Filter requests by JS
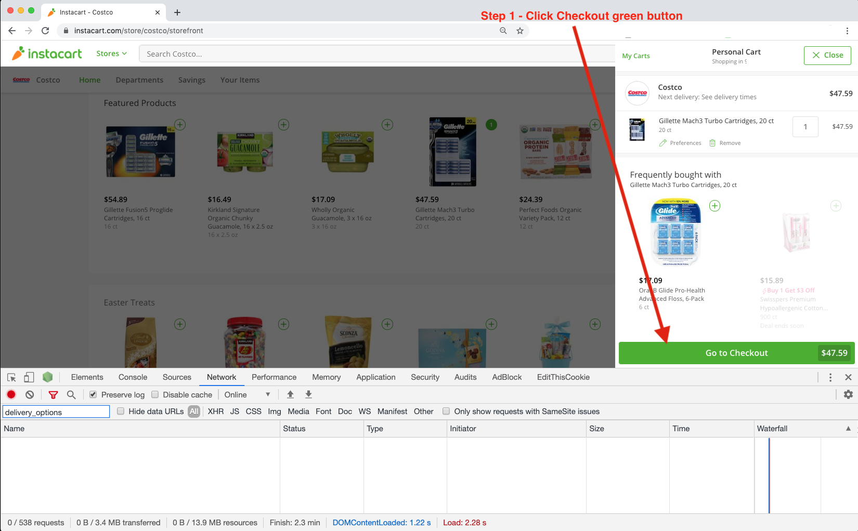Screen dimensions: 858x531 point(235,411)
